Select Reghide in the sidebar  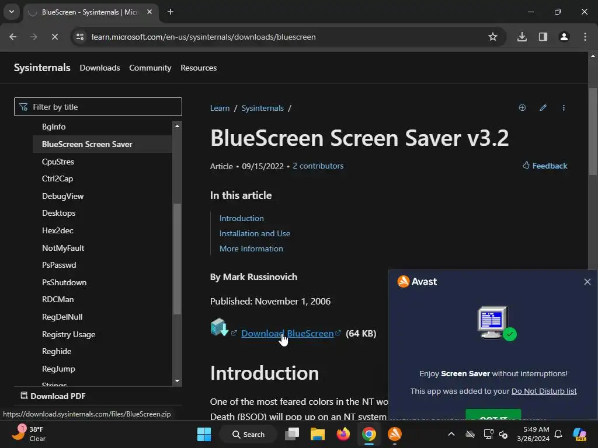click(57, 352)
